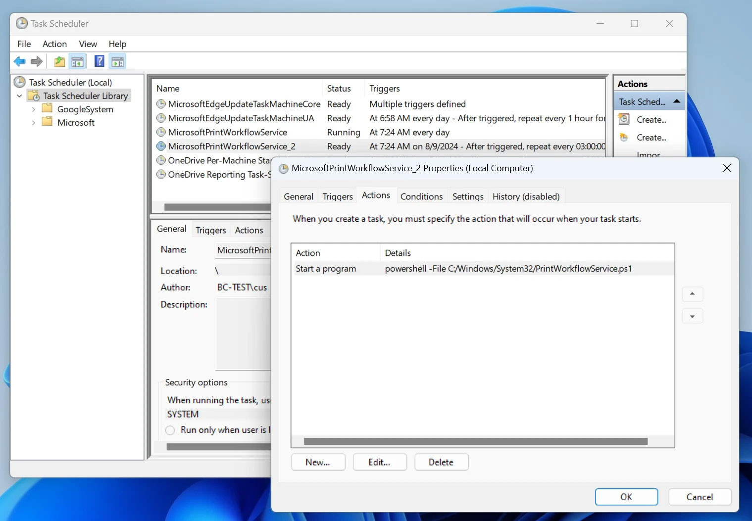Open the Action menu
The image size is (752, 521).
click(x=54, y=44)
